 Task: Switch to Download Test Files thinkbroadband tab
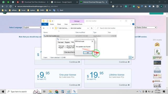(x=35, y=2)
